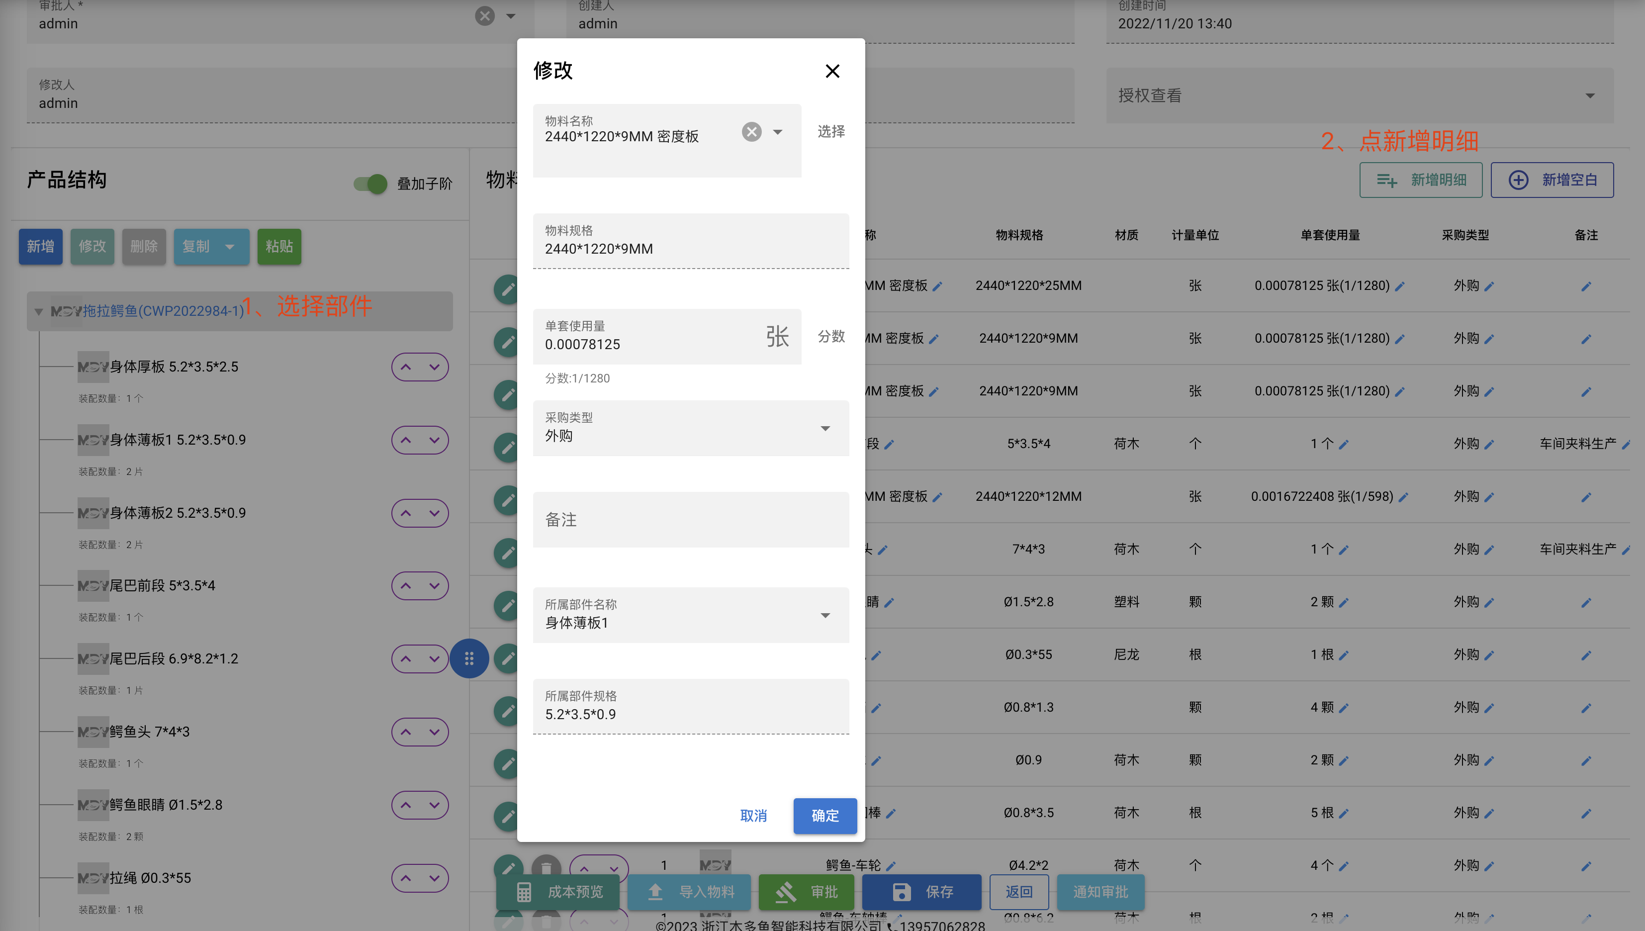Image resolution: width=1645 pixels, height=931 pixels.
Task: Clear the 物料名称 field with circle-x icon
Action: [x=751, y=132]
